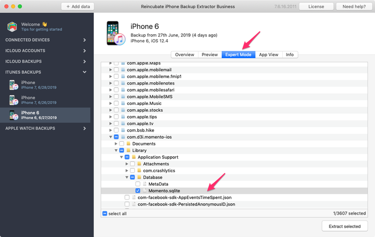
Task: Click the iPhone 7 6/26/2019 backup icon
Action: click(13, 100)
